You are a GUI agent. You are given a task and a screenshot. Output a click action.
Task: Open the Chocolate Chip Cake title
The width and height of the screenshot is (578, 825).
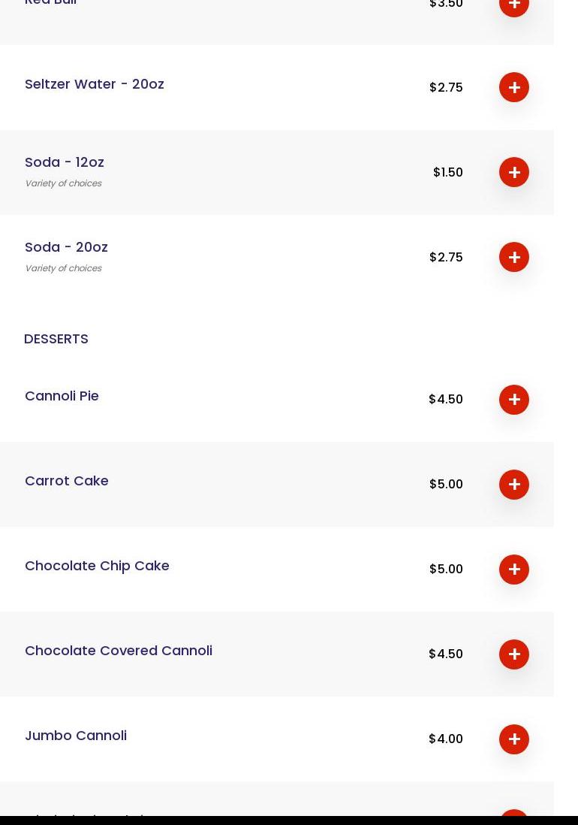pyautogui.click(x=97, y=565)
